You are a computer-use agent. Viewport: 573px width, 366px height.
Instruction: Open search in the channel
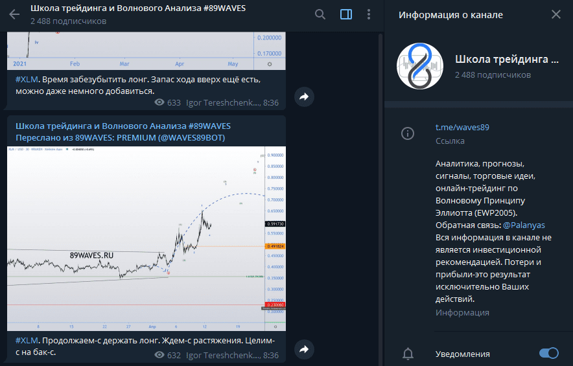pos(320,15)
